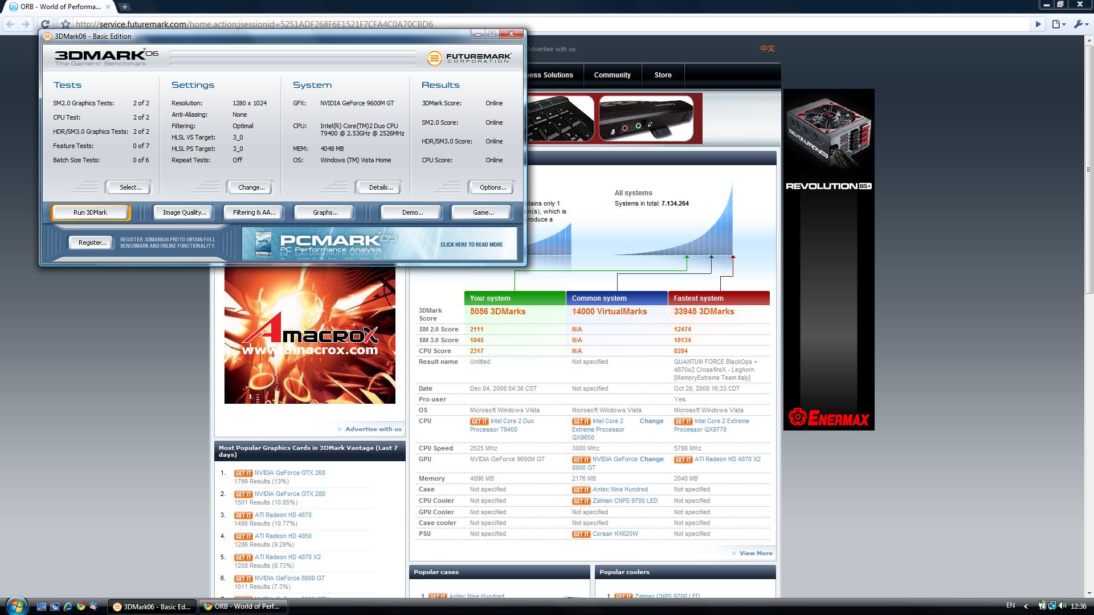Open ATI Radeon HD 4870 X2 fastest GPU link
The height and width of the screenshot is (615, 1094).
pos(727,460)
